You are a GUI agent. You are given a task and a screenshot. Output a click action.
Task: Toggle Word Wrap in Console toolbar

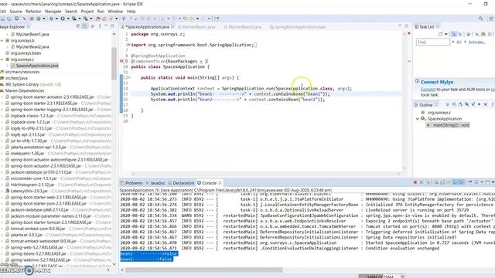[449, 182]
